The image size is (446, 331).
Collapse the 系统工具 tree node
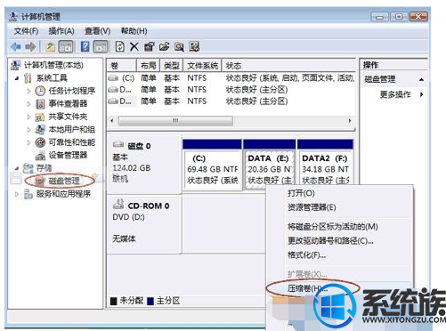(17, 78)
